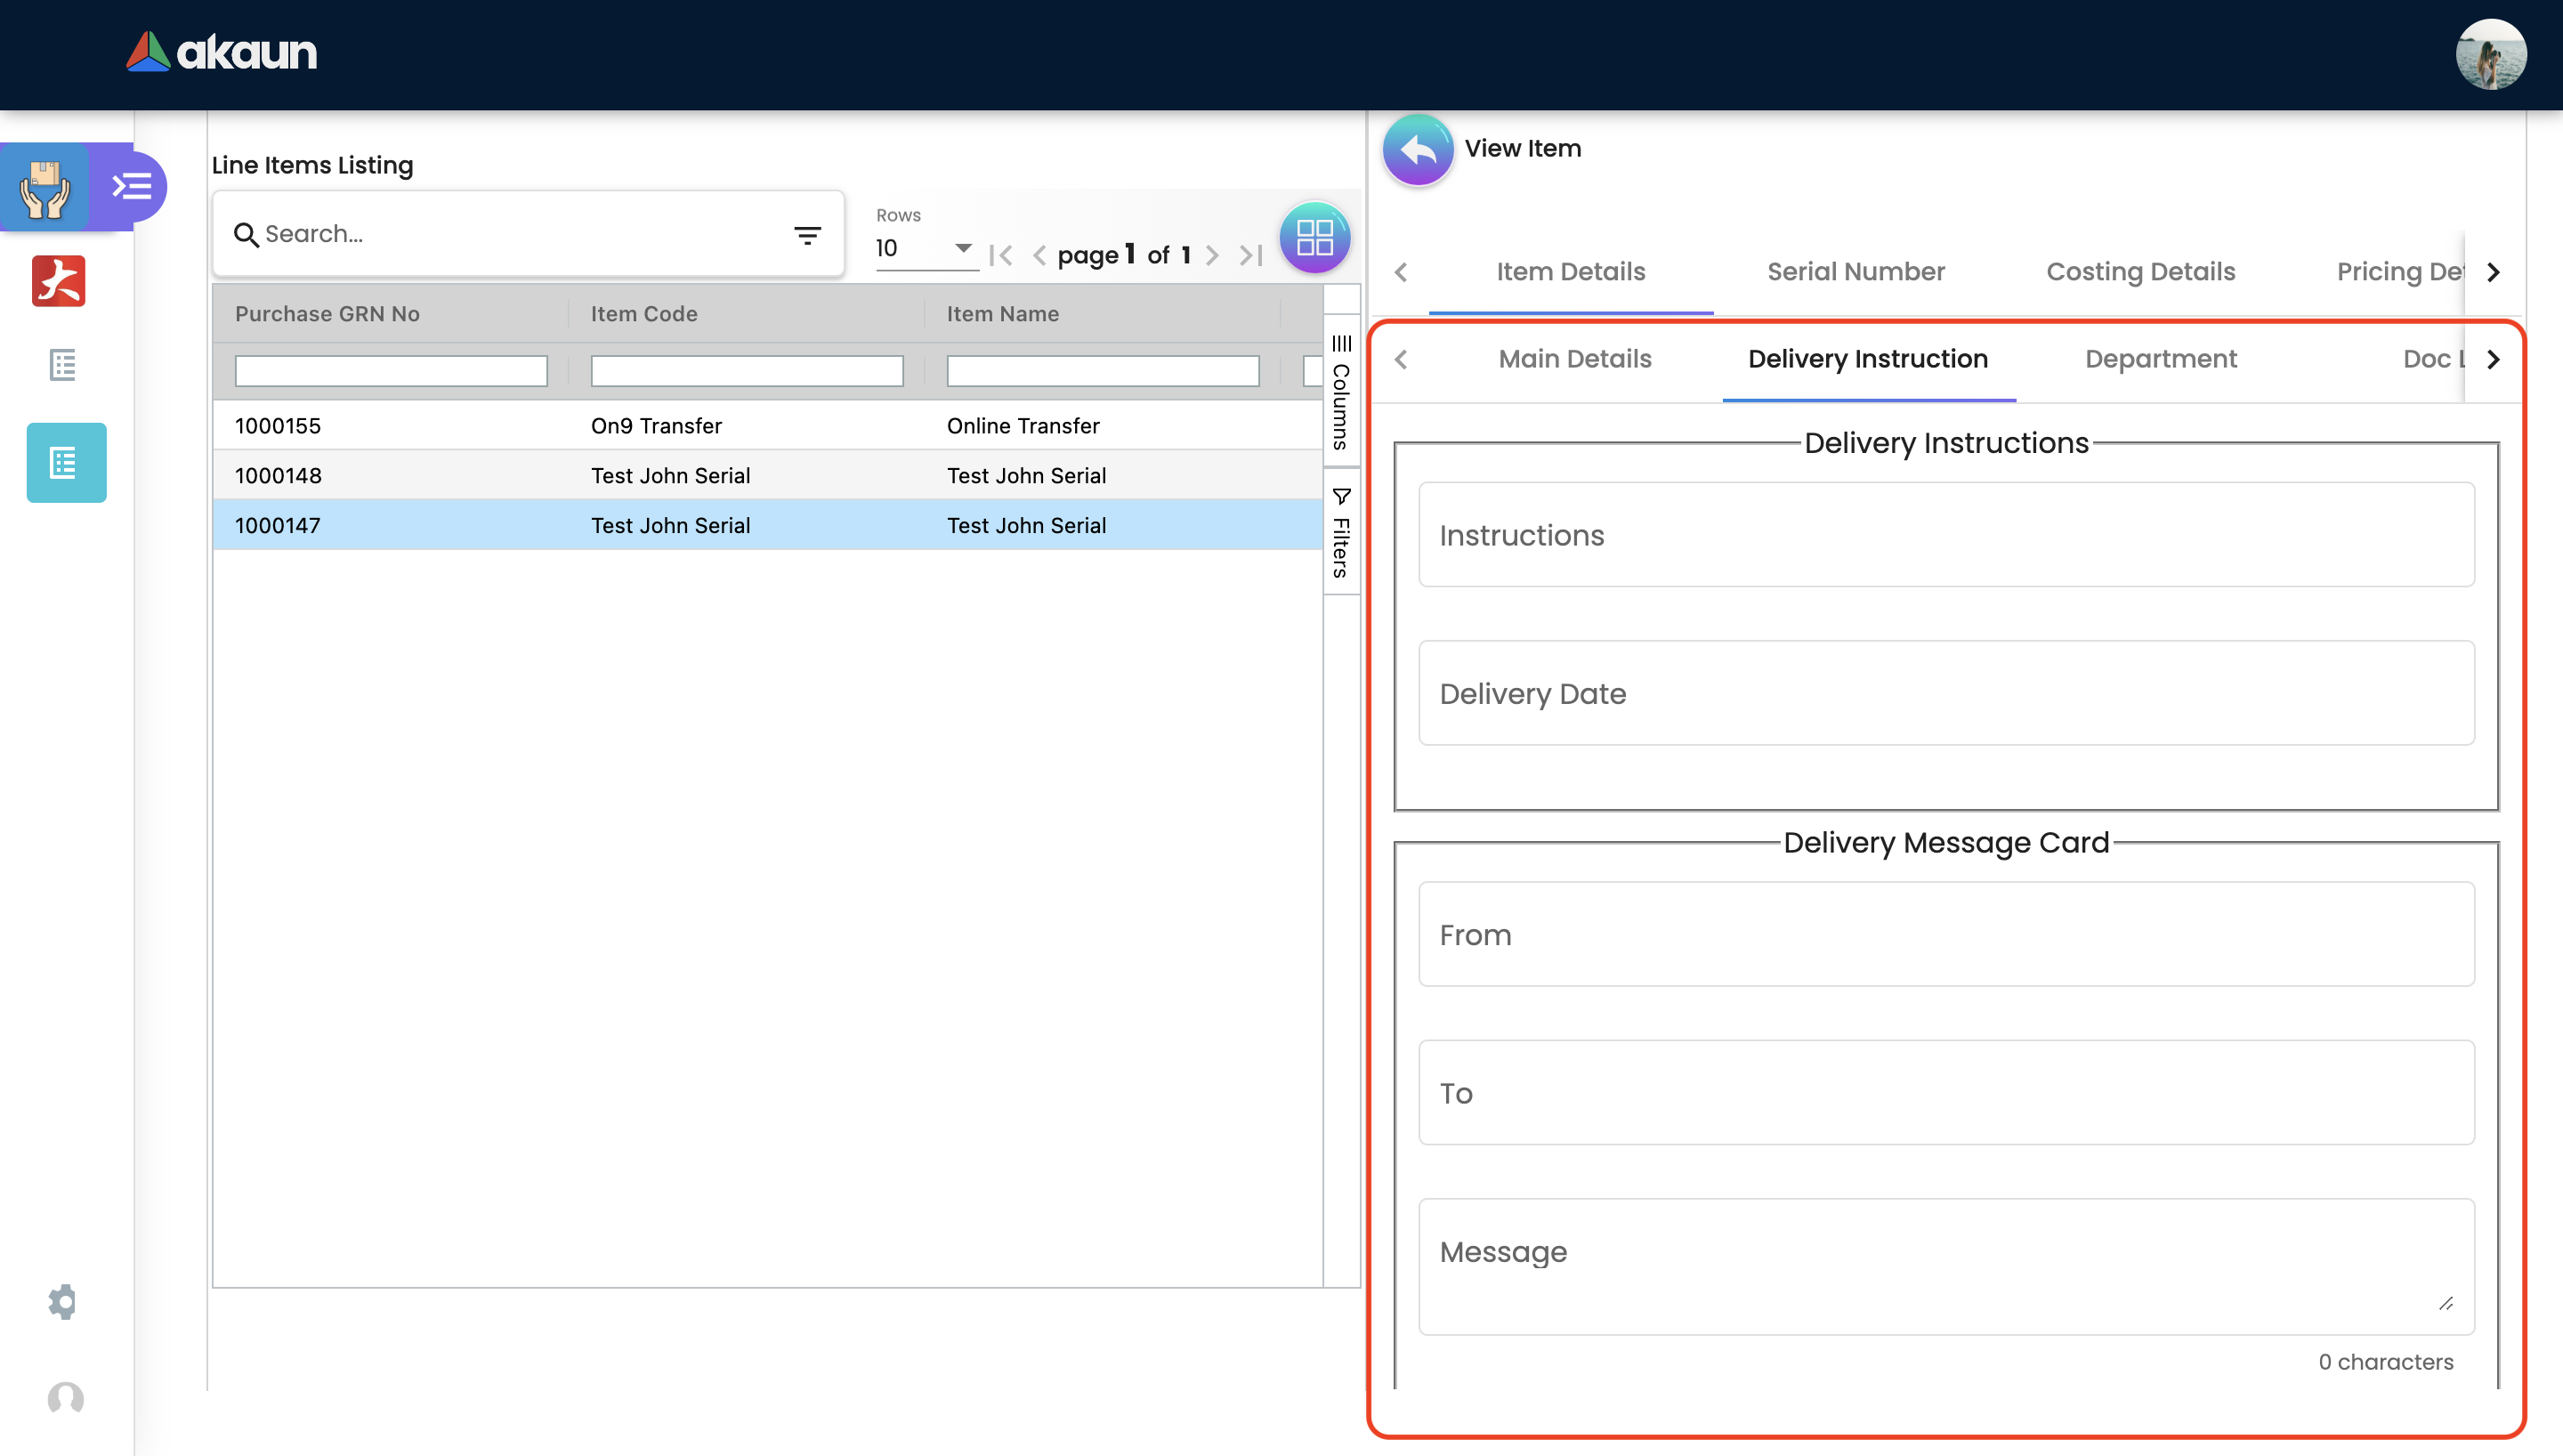Click the Instructions input field

tap(1944, 535)
